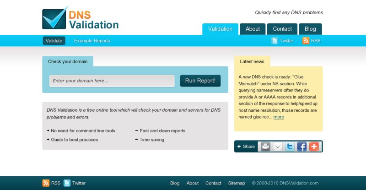Click 'Time saving' bullet text
Viewport: 366px width, 190px height.
152,140
